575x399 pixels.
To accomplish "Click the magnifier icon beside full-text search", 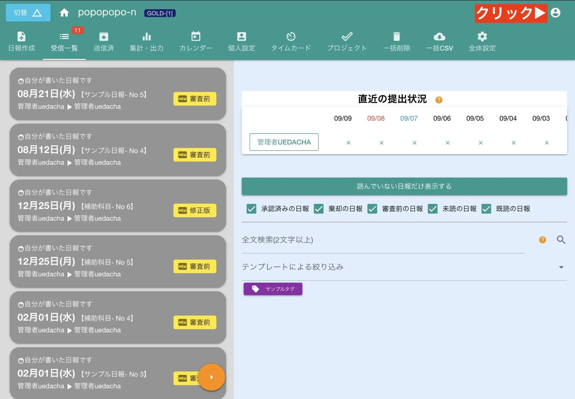I will pos(561,240).
